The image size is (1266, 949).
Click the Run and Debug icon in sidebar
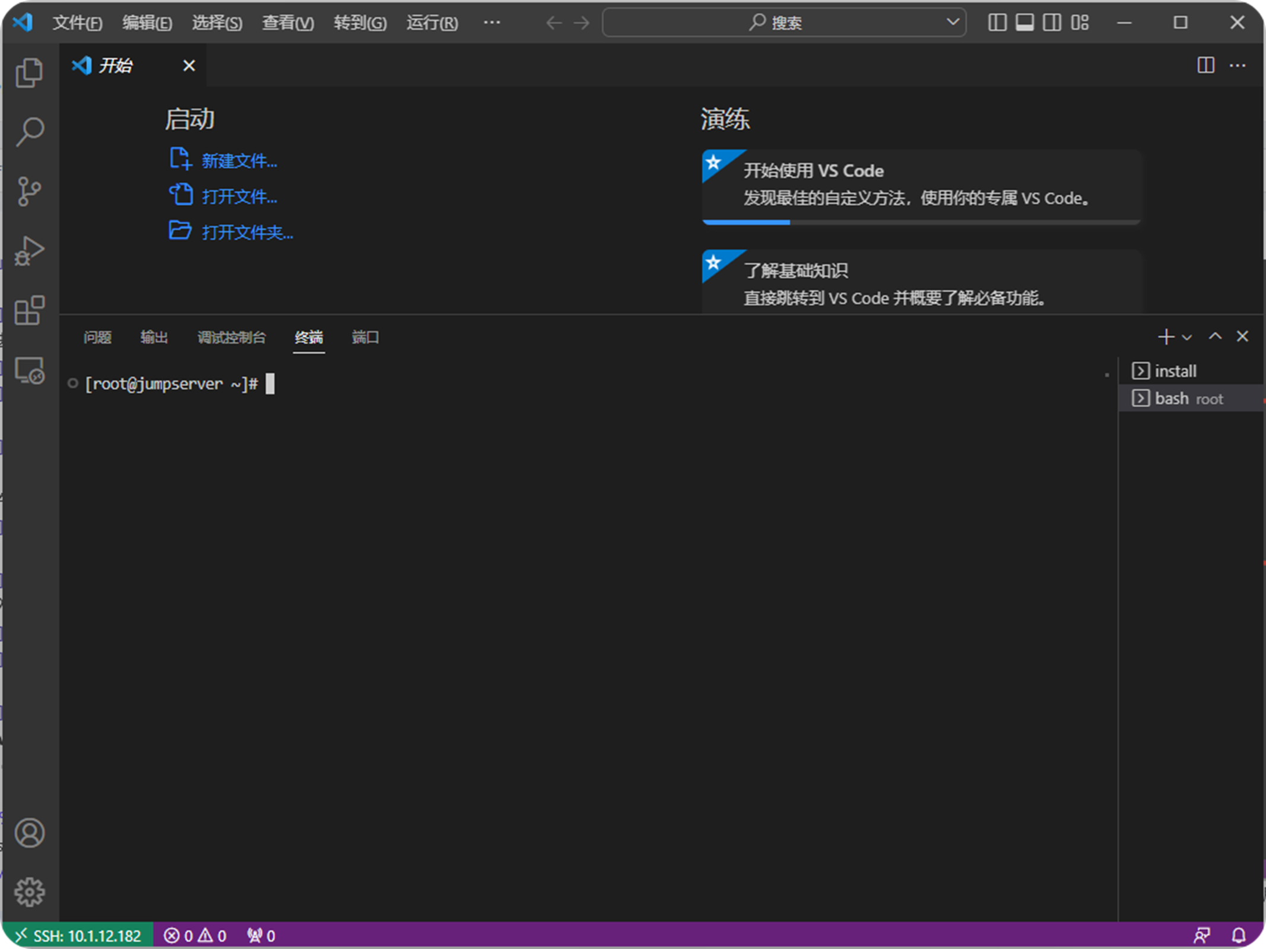click(29, 251)
